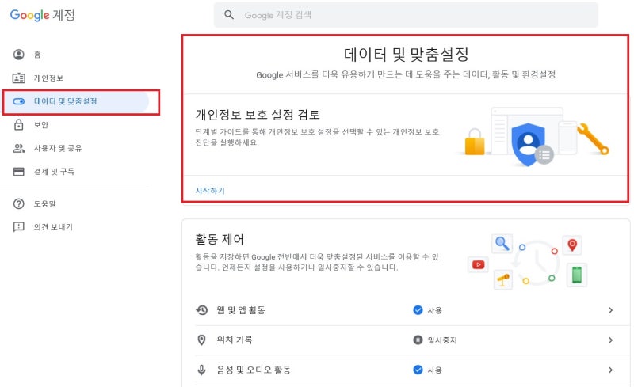Click the 일시중지 pause status icon

pyautogui.click(x=418, y=340)
